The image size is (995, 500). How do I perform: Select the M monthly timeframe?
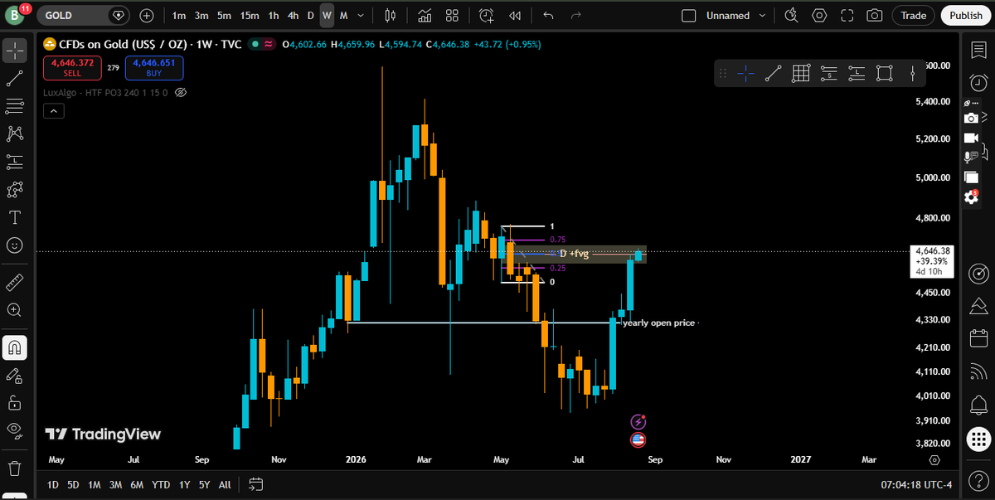(x=343, y=16)
